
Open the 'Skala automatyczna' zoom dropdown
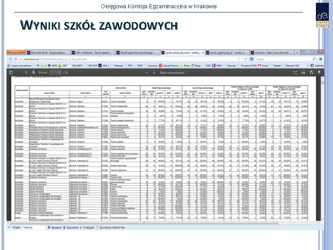click(x=173, y=73)
